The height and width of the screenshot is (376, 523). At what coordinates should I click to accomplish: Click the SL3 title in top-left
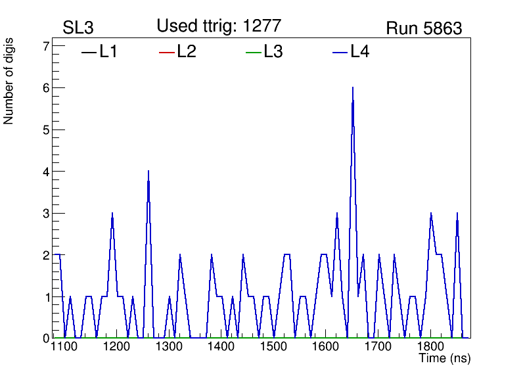tap(78, 28)
